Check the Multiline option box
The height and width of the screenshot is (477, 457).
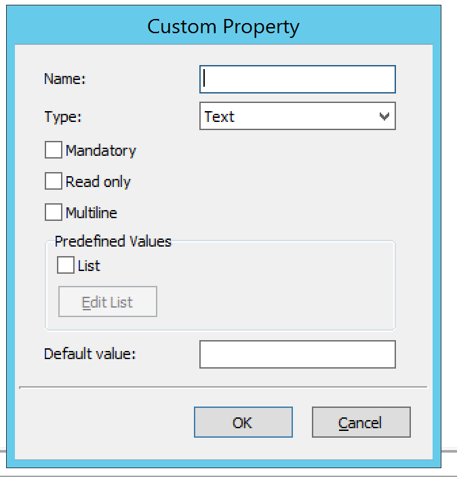pyautogui.click(x=54, y=212)
